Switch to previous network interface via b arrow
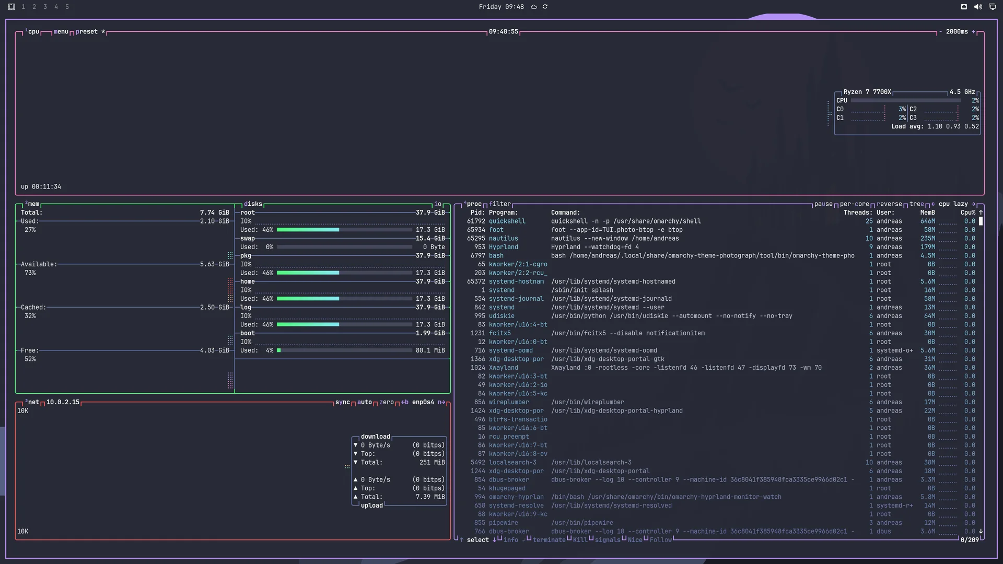Viewport: 1003px width, 564px height. [405, 402]
